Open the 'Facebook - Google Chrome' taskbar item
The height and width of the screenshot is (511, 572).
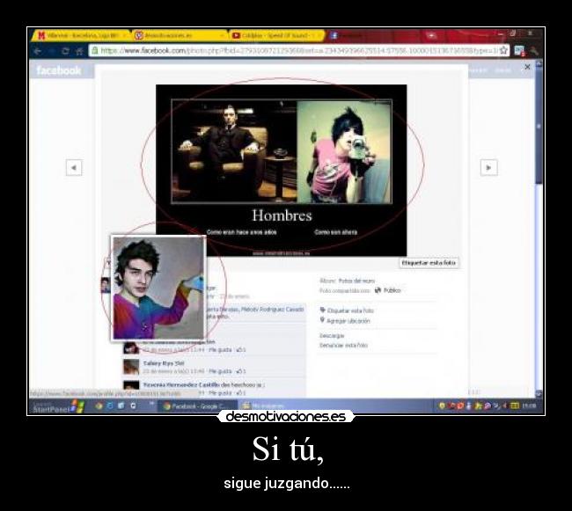click(x=197, y=406)
